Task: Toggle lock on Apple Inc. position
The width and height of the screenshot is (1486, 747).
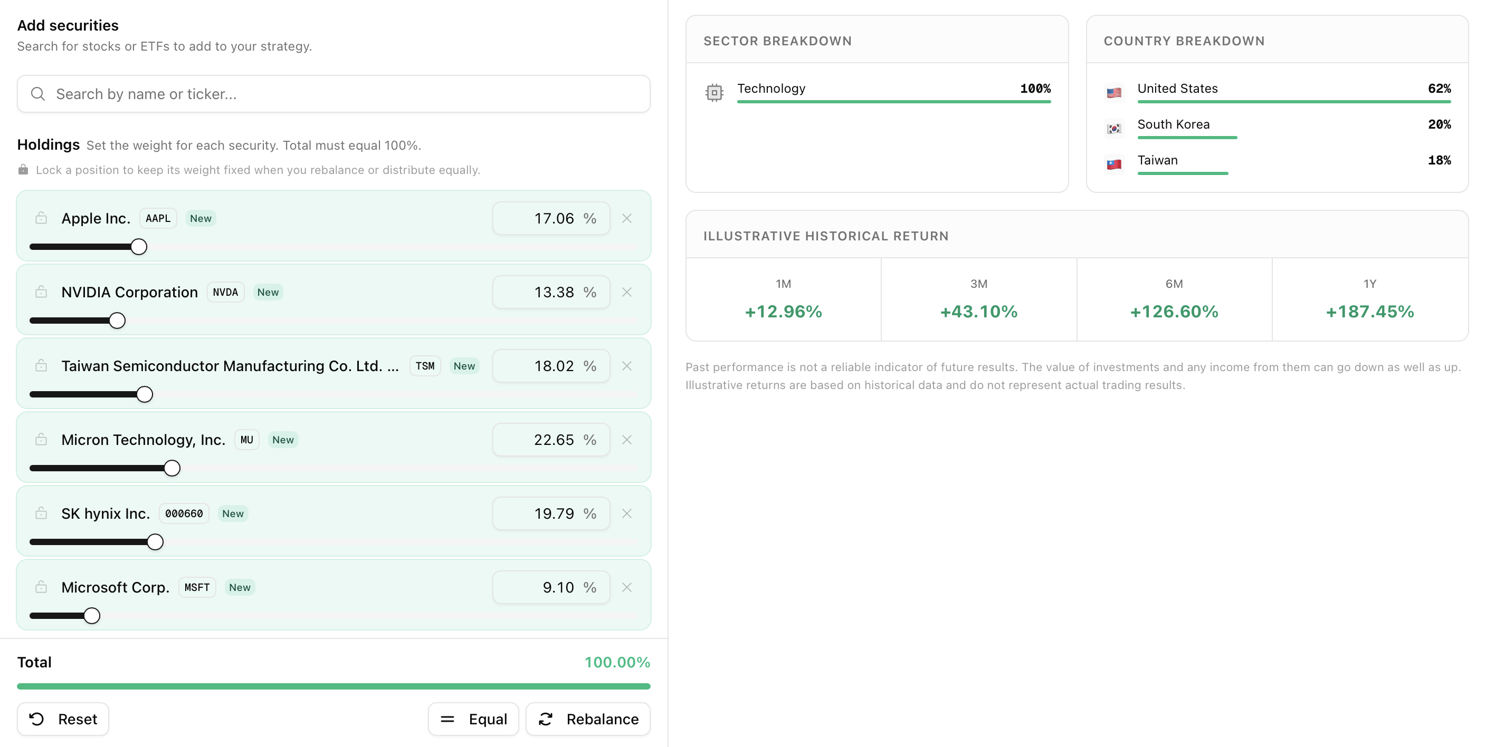Action: [x=41, y=218]
